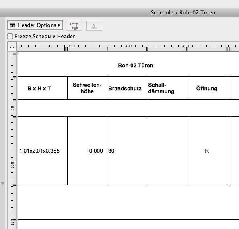This screenshot has height=229, width=239.
Task: Open the Header Options menu
Action: click(x=35, y=25)
